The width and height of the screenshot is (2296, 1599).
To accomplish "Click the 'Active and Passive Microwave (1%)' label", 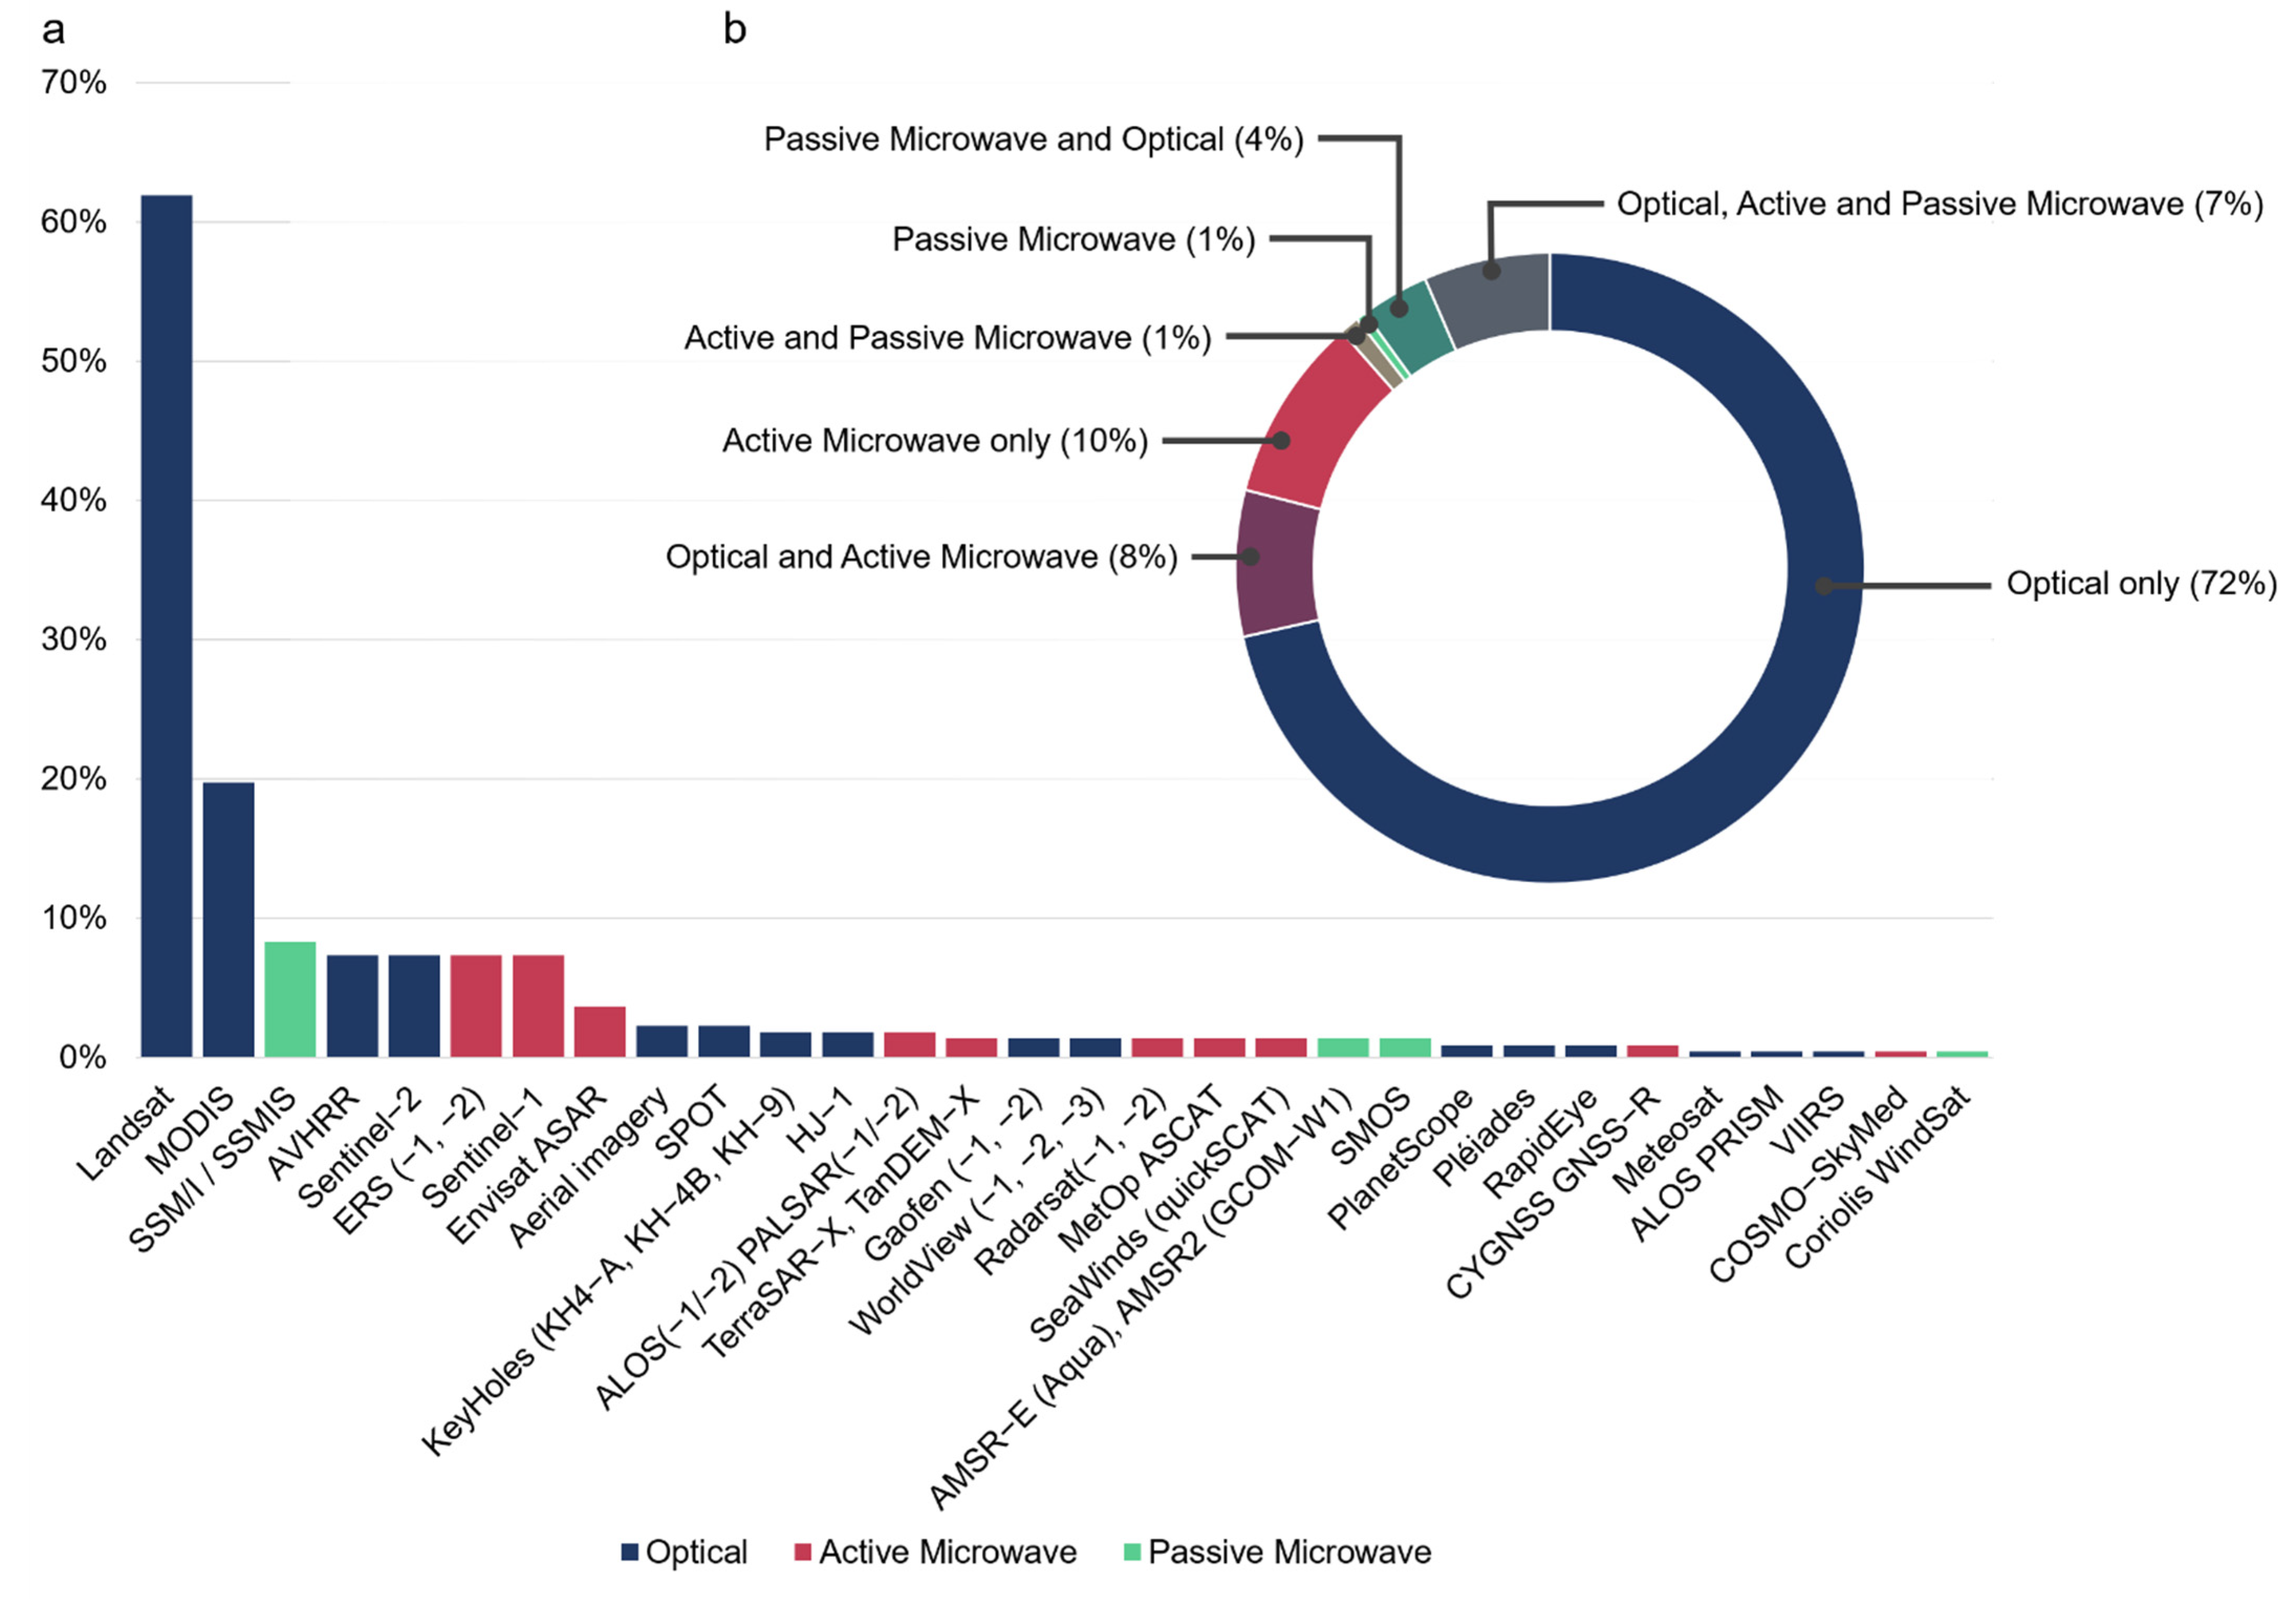I will tap(947, 338).
